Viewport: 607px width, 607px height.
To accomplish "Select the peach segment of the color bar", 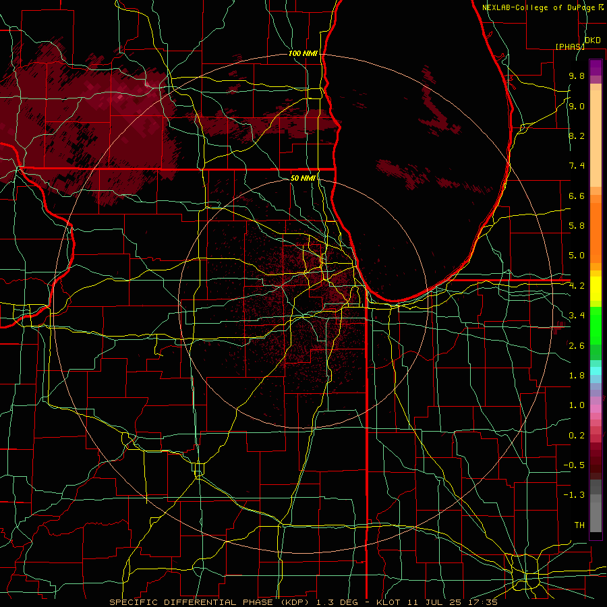I will 596,138.
